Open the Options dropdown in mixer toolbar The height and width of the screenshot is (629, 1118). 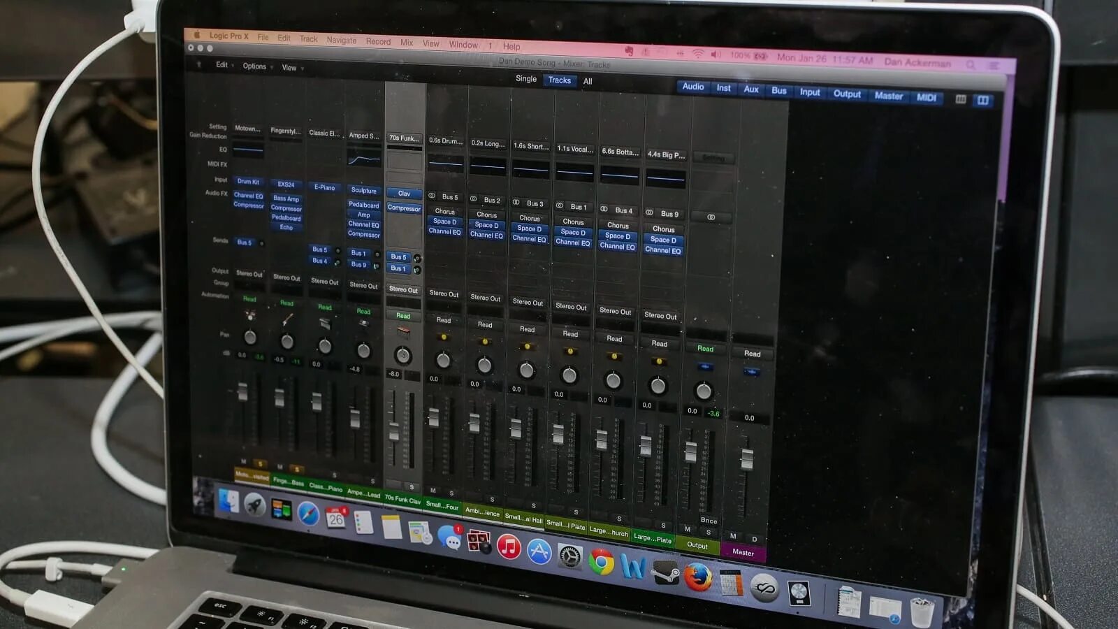[x=257, y=66]
